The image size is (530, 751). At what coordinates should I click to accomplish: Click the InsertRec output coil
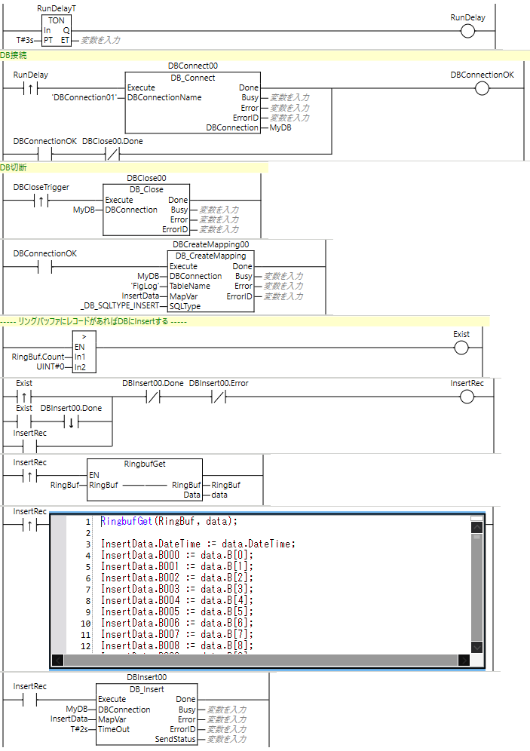click(x=467, y=397)
